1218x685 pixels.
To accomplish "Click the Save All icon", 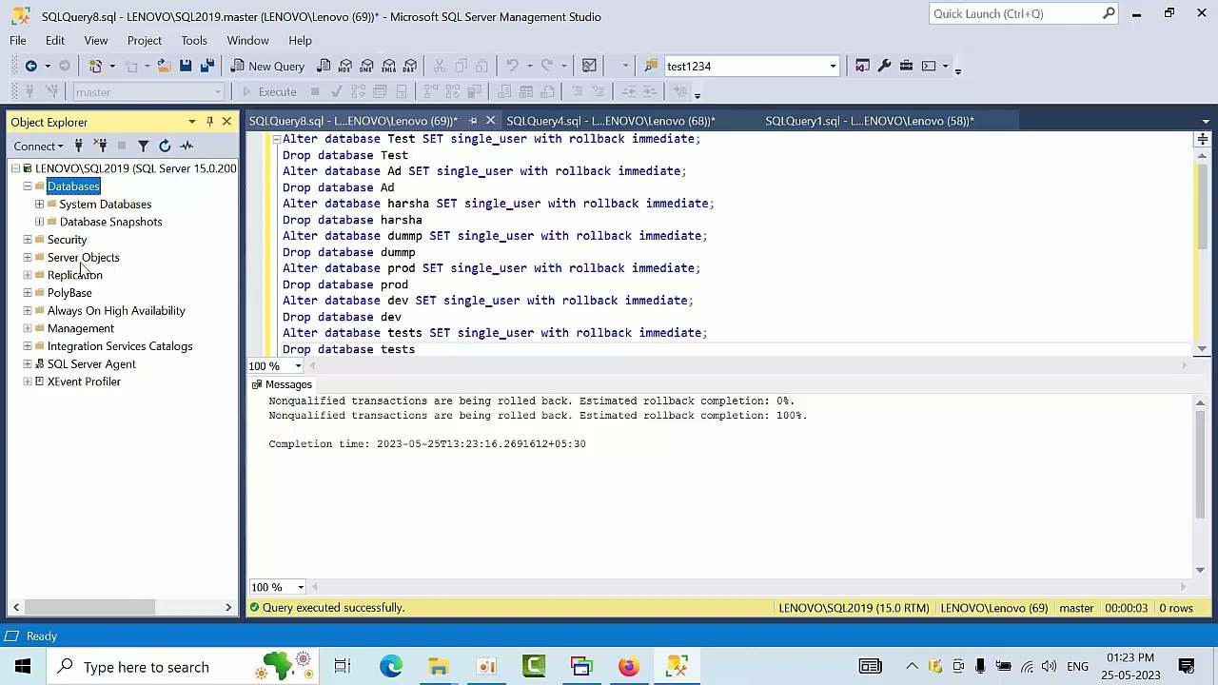I will click(206, 66).
